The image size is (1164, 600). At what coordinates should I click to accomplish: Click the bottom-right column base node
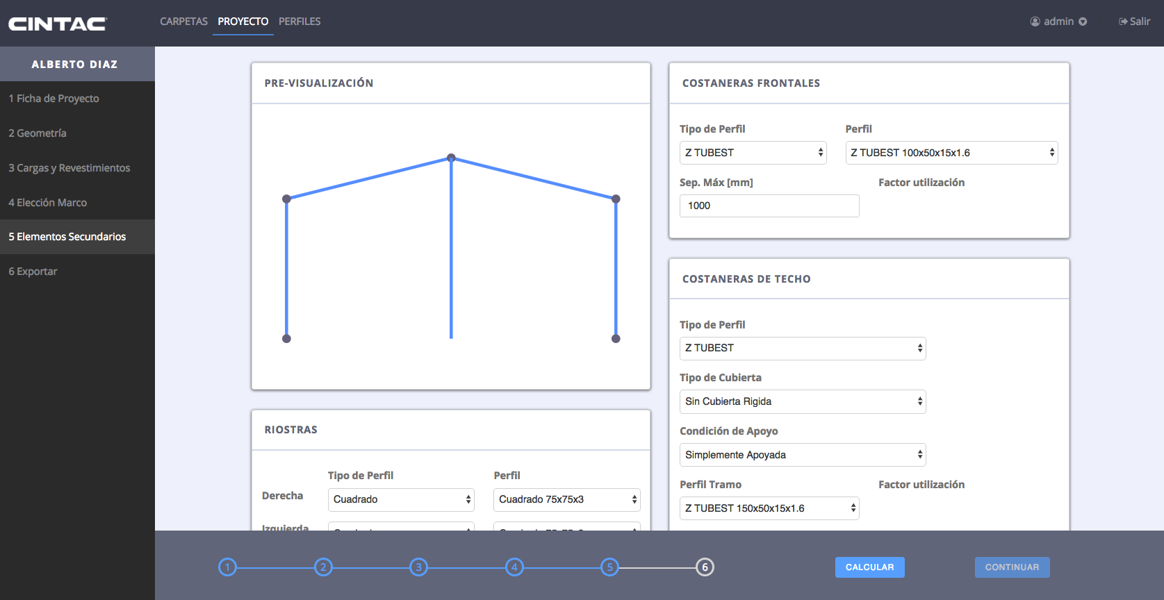pyautogui.click(x=616, y=339)
